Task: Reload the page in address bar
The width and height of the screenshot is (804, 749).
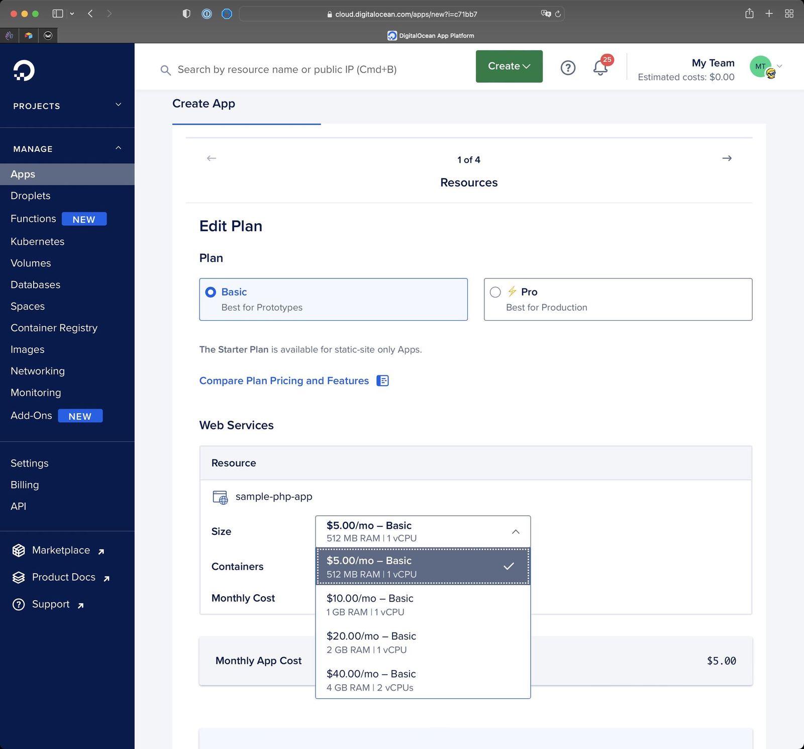Action: point(558,14)
